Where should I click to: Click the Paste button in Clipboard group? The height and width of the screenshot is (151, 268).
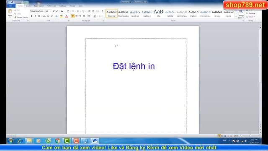[10, 13]
